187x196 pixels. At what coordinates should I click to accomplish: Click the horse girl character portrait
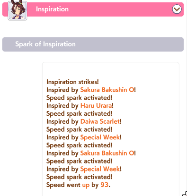coord(18,10)
